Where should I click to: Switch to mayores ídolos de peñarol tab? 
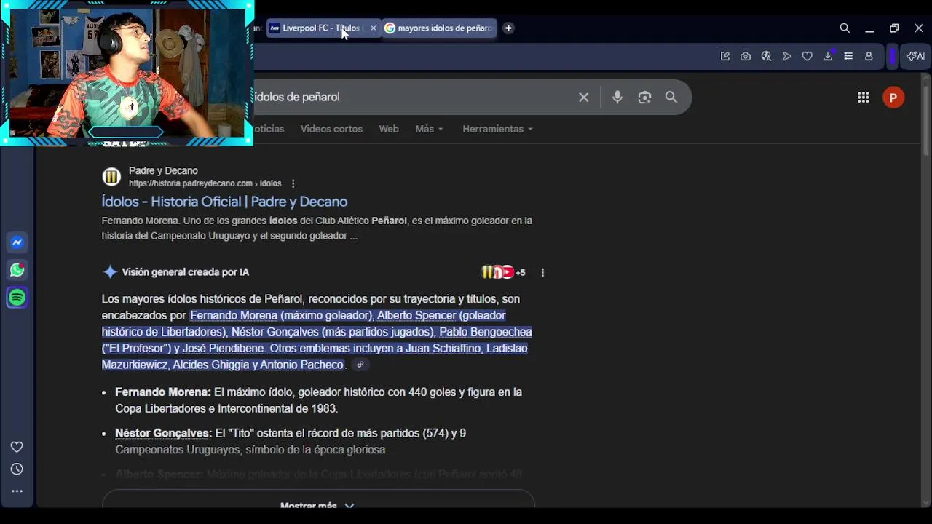pyautogui.click(x=440, y=28)
